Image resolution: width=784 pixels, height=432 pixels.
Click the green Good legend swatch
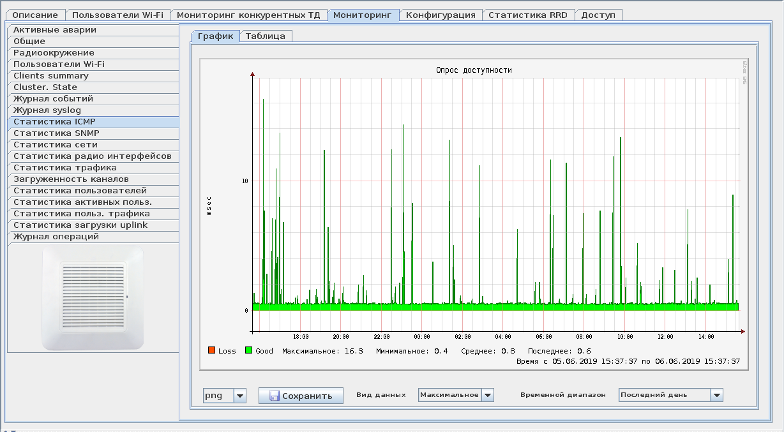[249, 350]
